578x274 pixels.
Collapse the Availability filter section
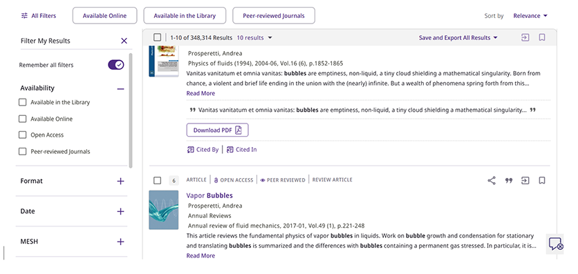[x=120, y=88]
